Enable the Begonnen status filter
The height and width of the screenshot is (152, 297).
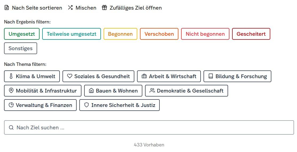[120, 34]
